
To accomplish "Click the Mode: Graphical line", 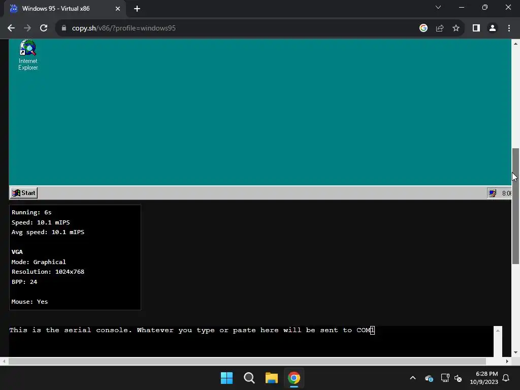I will (39, 262).
